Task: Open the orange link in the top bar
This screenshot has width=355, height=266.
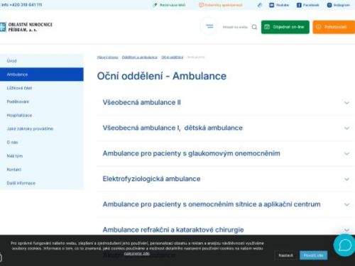Action: [x=221, y=5]
